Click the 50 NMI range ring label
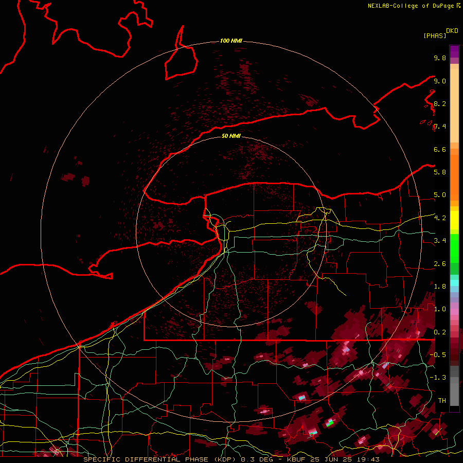 [231, 136]
